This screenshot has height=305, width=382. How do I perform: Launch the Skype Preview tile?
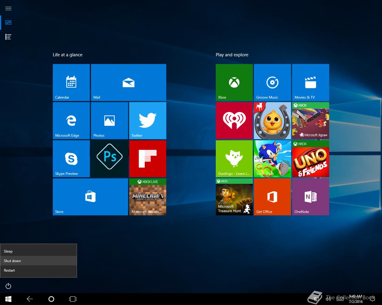point(71,159)
